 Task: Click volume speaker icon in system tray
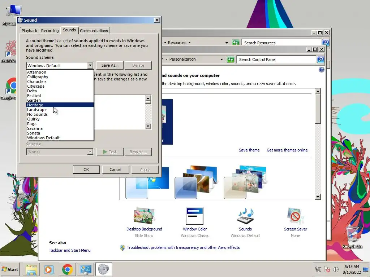[335, 269]
